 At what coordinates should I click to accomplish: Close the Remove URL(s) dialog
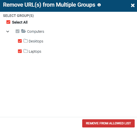[133, 5]
